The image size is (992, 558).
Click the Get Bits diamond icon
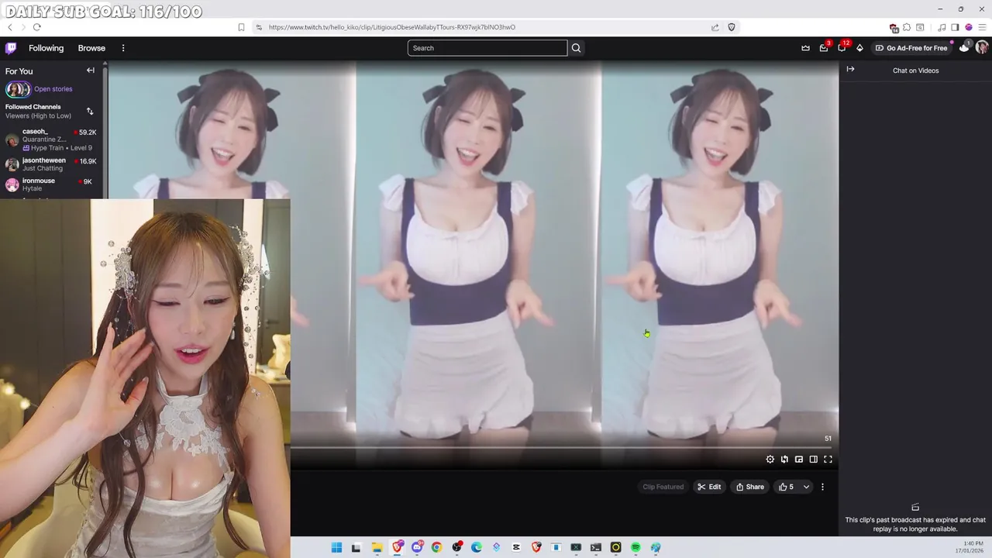point(859,48)
